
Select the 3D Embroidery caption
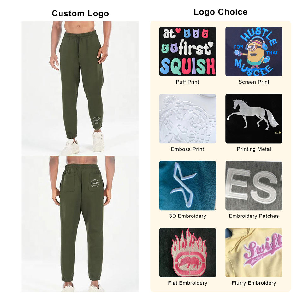(x=187, y=216)
